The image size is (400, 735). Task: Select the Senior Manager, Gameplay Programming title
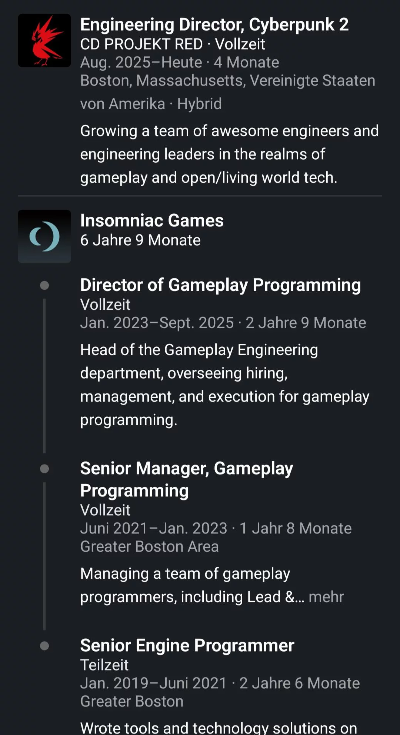(186, 479)
